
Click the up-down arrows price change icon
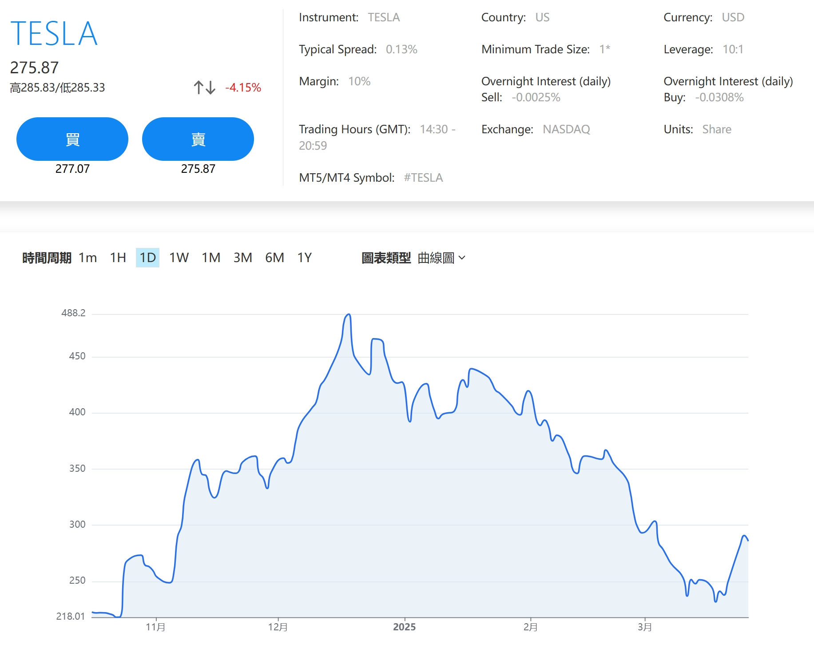[204, 88]
